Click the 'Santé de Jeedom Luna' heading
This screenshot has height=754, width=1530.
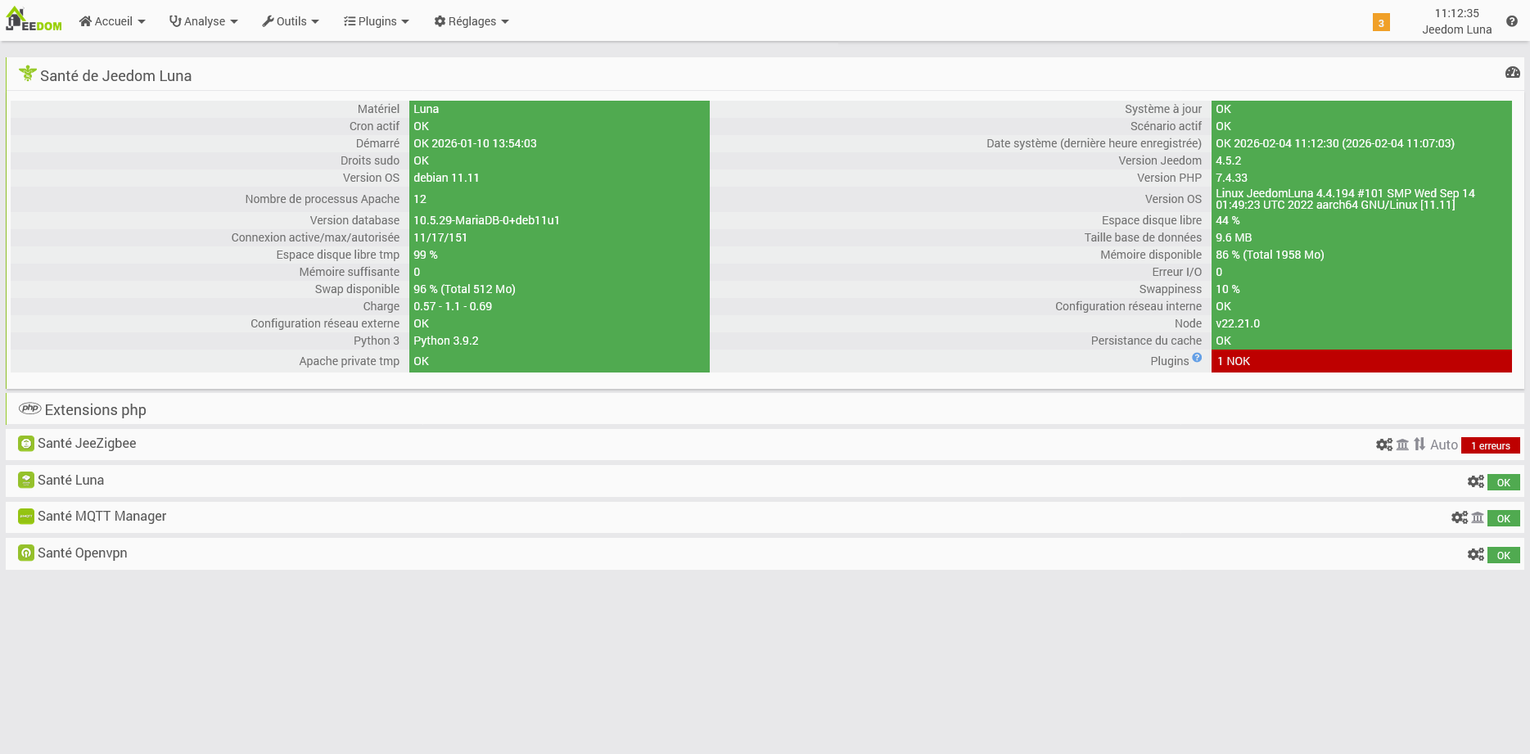pos(115,76)
